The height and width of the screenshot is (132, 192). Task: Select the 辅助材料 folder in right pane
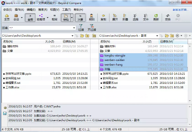point(143,46)
